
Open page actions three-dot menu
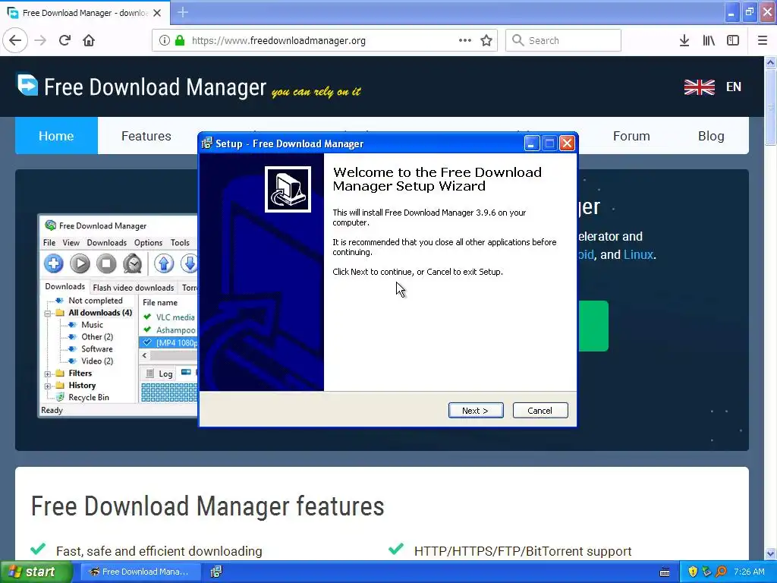tap(465, 40)
